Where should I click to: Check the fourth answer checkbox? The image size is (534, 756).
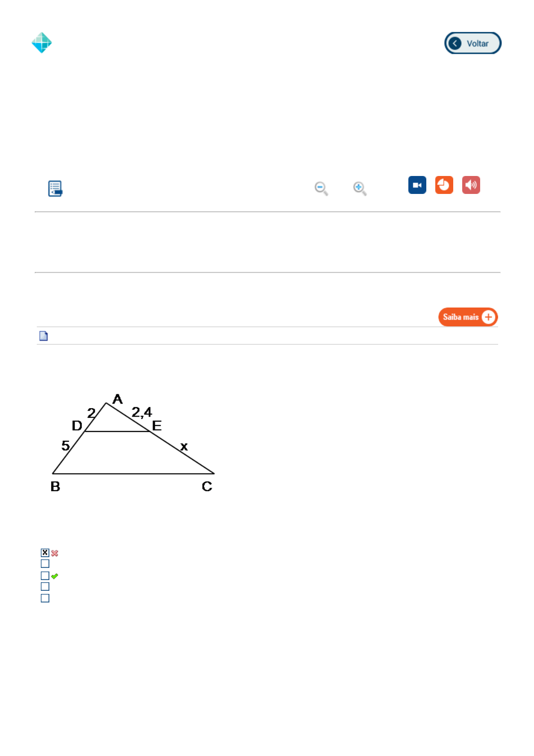click(x=45, y=586)
